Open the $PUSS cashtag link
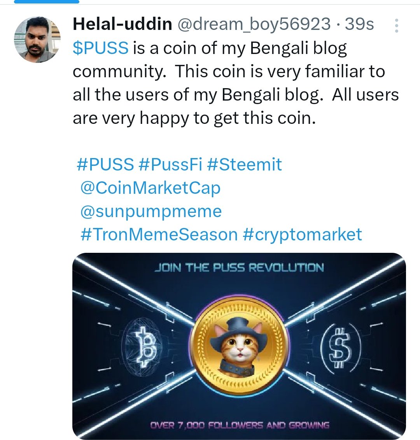This screenshot has height=440, width=420. [x=101, y=48]
